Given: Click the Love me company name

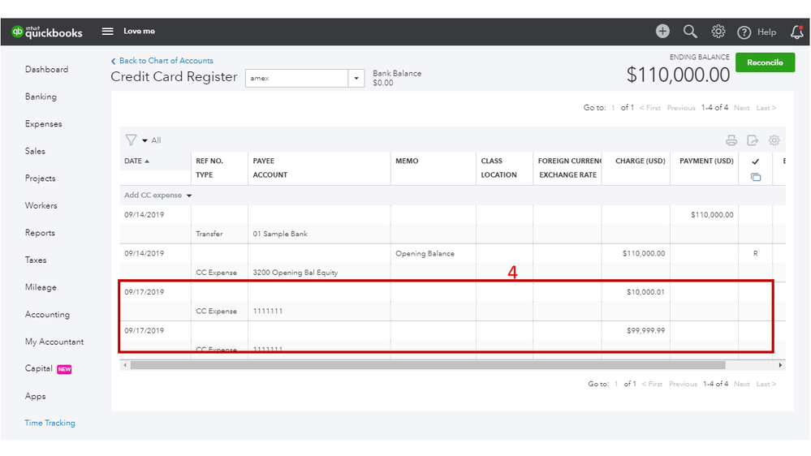Looking at the screenshot, I should tap(139, 31).
